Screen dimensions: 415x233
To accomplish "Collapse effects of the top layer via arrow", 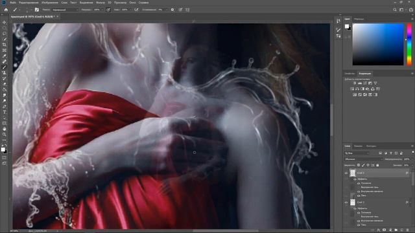I will coord(410,173).
